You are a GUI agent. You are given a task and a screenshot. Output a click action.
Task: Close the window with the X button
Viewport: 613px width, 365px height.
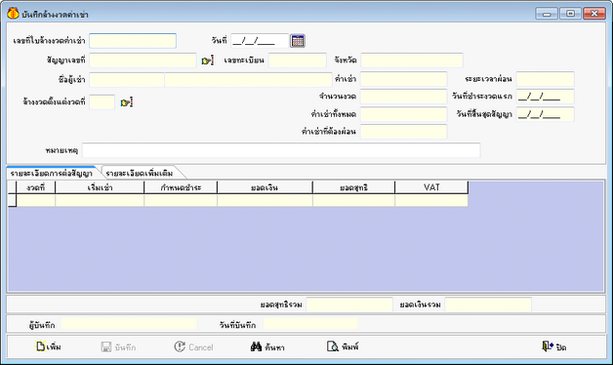click(594, 14)
